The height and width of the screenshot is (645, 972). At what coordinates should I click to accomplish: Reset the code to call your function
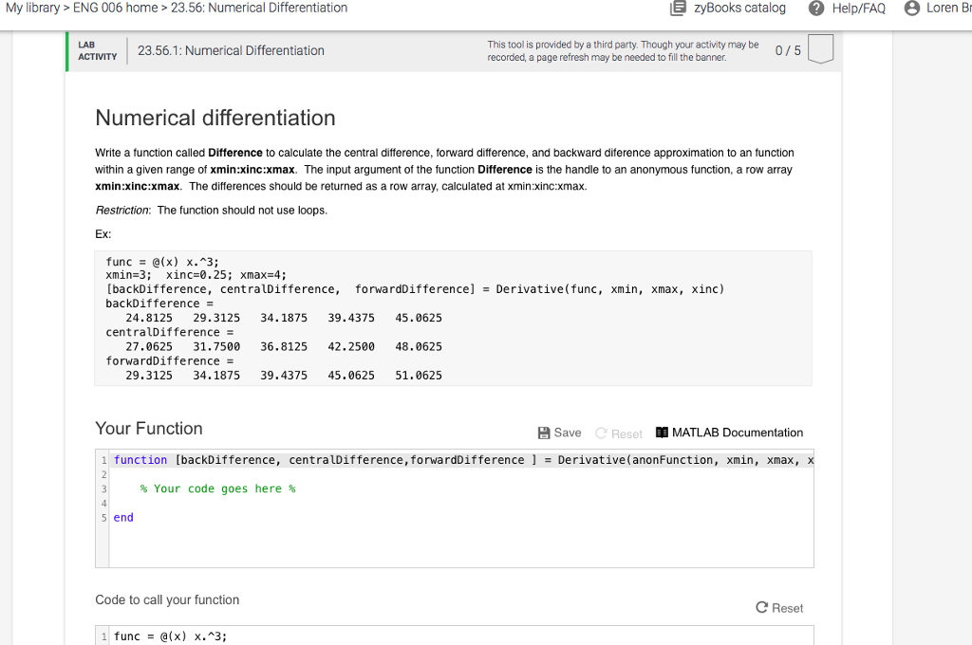779,608
